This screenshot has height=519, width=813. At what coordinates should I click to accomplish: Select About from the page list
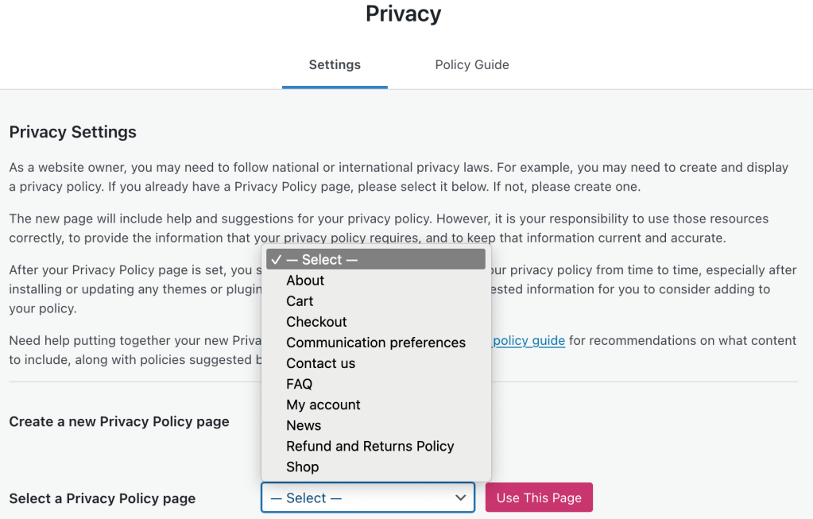(305, 281)
